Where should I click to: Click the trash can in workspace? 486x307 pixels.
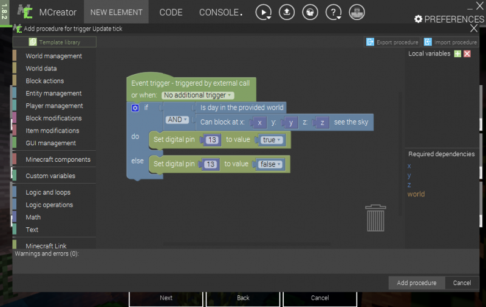(375, 218)
